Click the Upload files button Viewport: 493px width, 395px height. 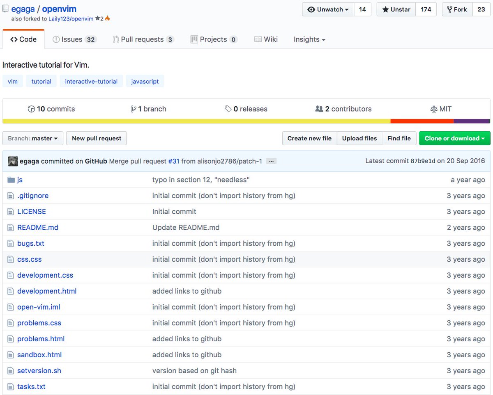coord(359,138)
